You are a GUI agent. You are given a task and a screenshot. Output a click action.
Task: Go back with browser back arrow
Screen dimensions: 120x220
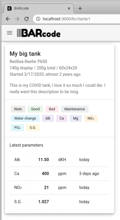tap(8, 19)
